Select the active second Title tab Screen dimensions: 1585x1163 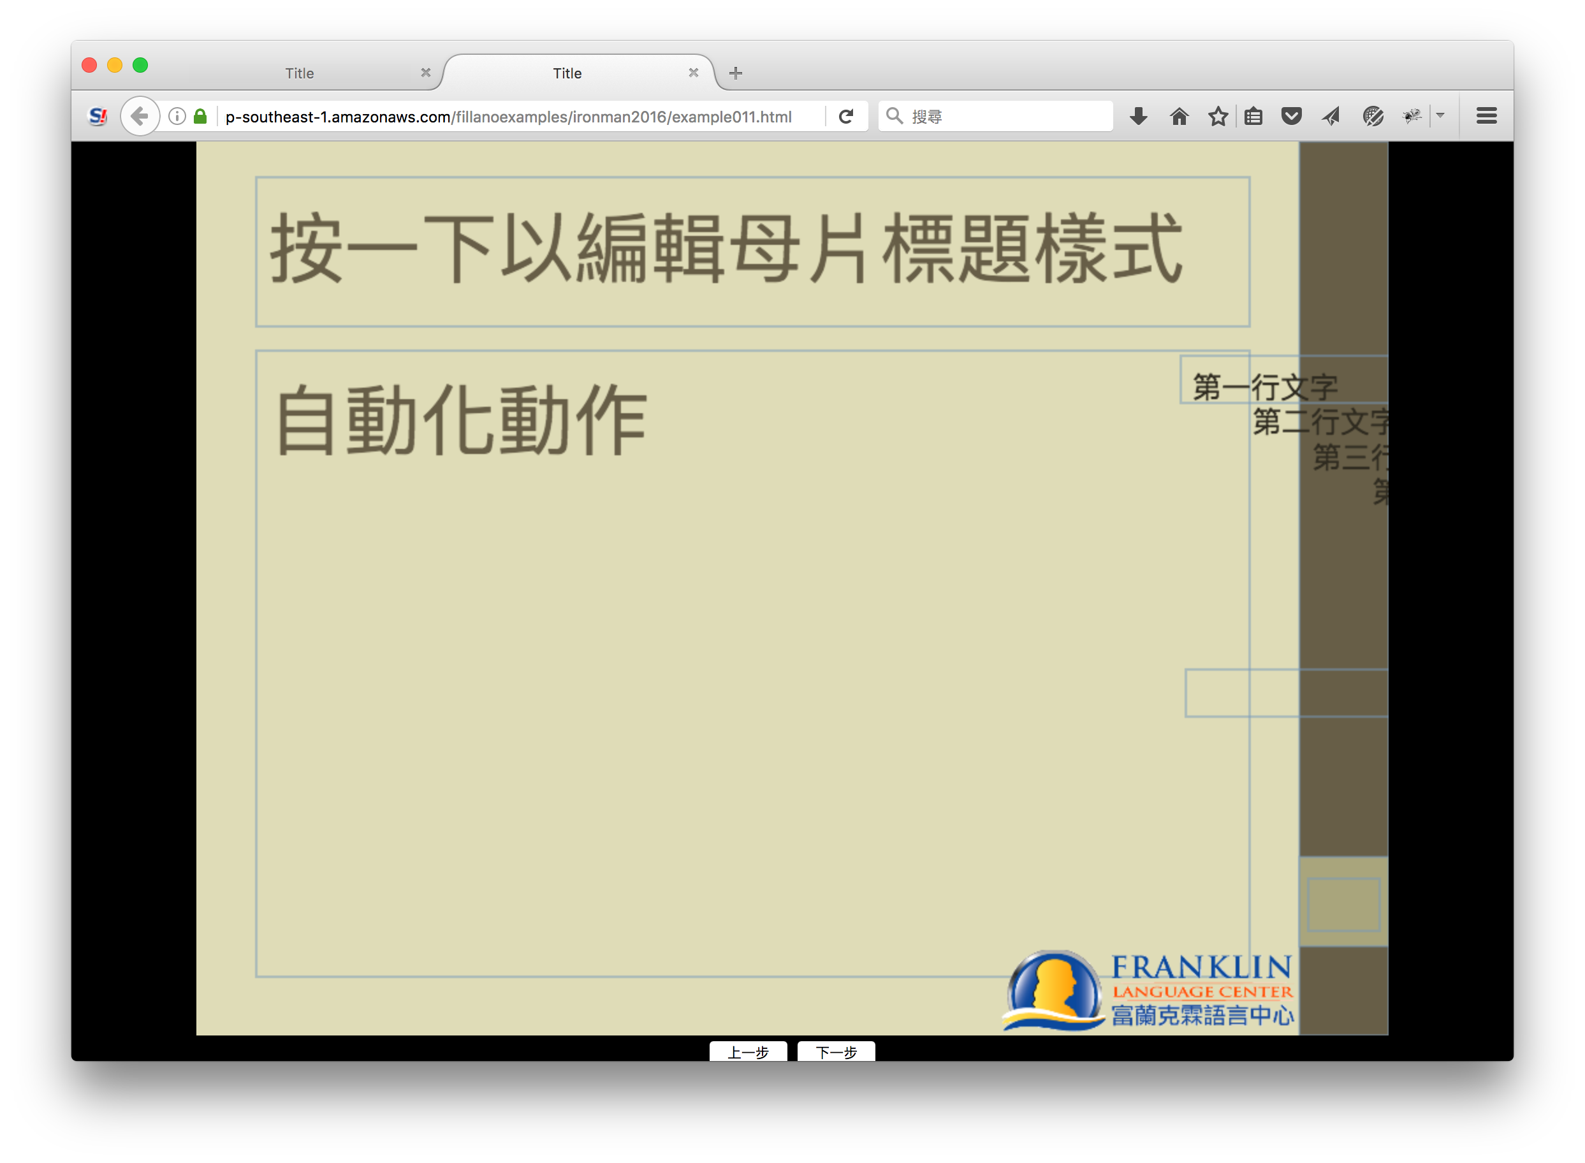point(567,73)
